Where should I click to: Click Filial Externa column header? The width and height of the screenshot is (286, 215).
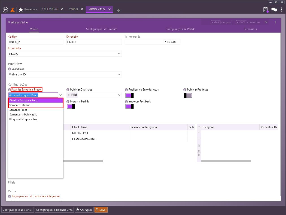coord(100,127)
